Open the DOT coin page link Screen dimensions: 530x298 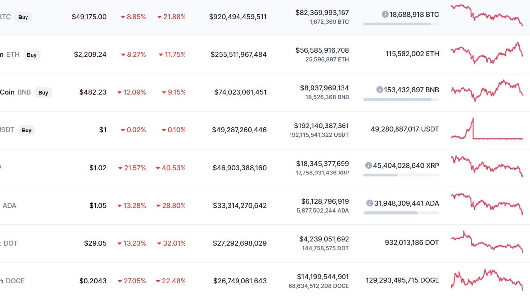(x=10, y=243)
